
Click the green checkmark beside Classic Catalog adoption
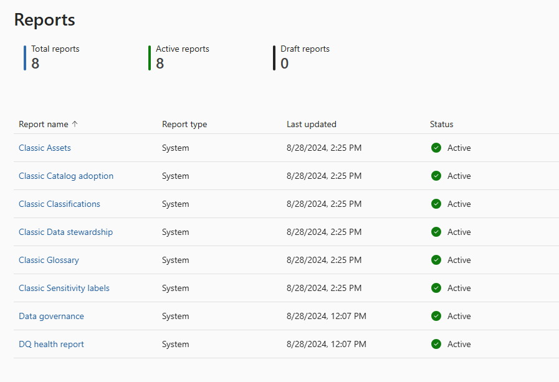pyautogui.click(x=436, y=176)
